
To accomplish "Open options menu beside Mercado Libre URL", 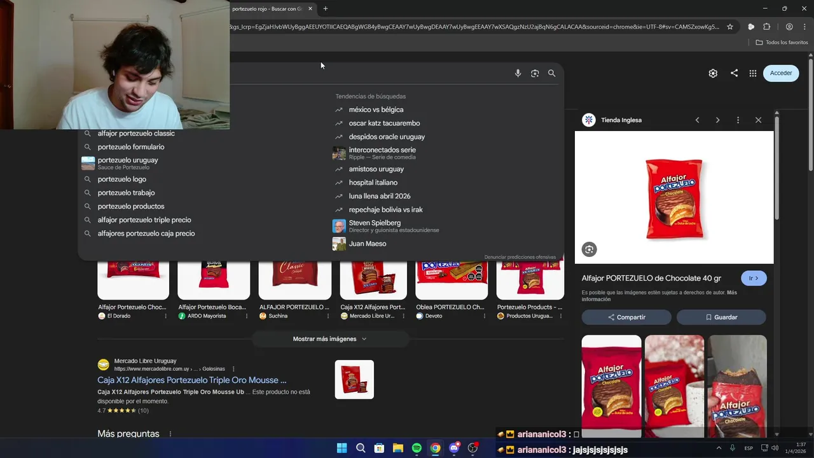I will click(x=233, y=369).
